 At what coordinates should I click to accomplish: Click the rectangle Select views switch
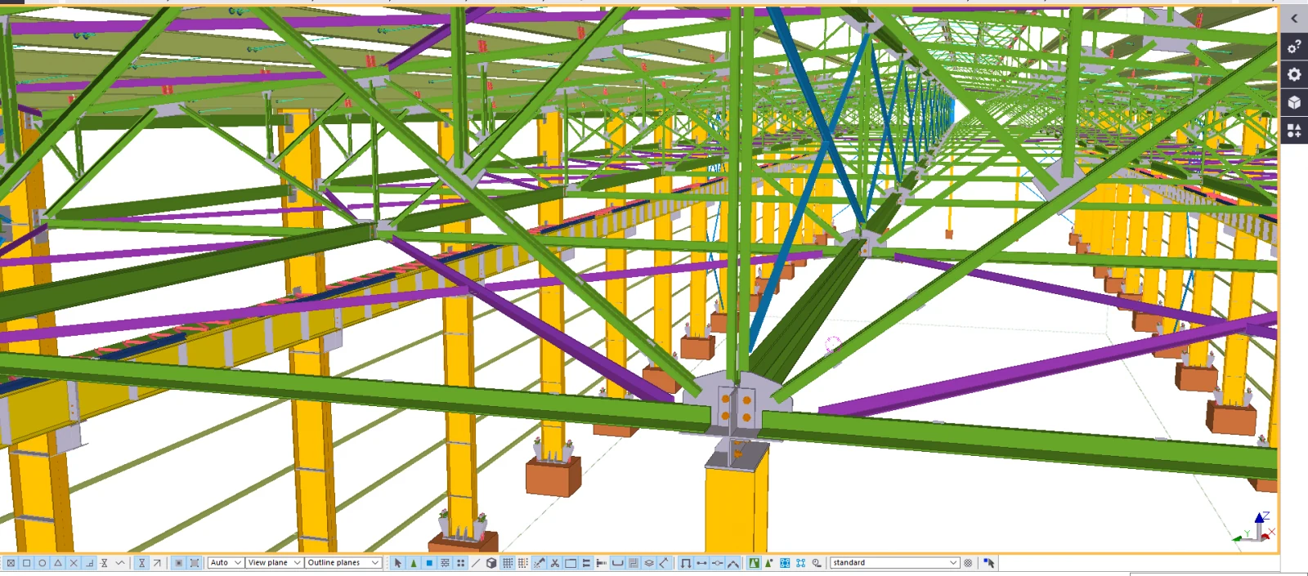pyautogui.click(x=571, y=563)
